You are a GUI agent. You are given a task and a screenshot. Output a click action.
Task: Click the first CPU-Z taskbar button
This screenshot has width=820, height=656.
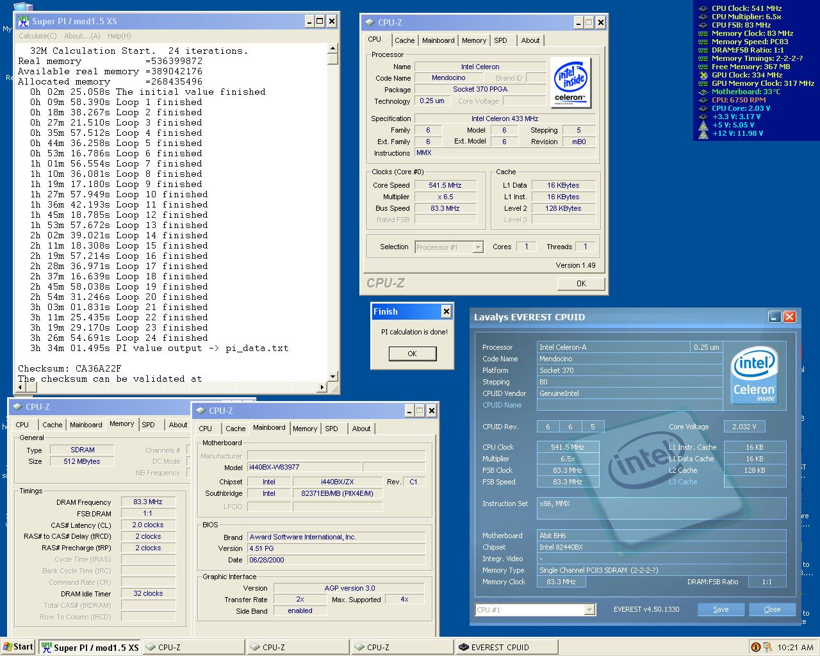coord(193,647)
